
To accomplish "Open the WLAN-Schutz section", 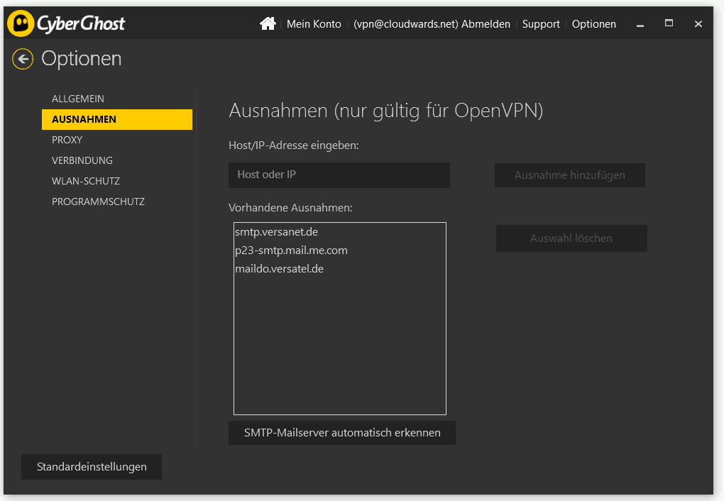I will point(117,181).
